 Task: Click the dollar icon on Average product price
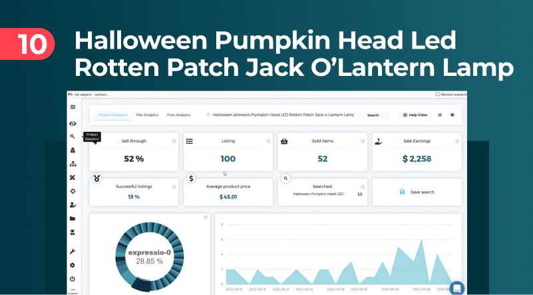[192, 178]
